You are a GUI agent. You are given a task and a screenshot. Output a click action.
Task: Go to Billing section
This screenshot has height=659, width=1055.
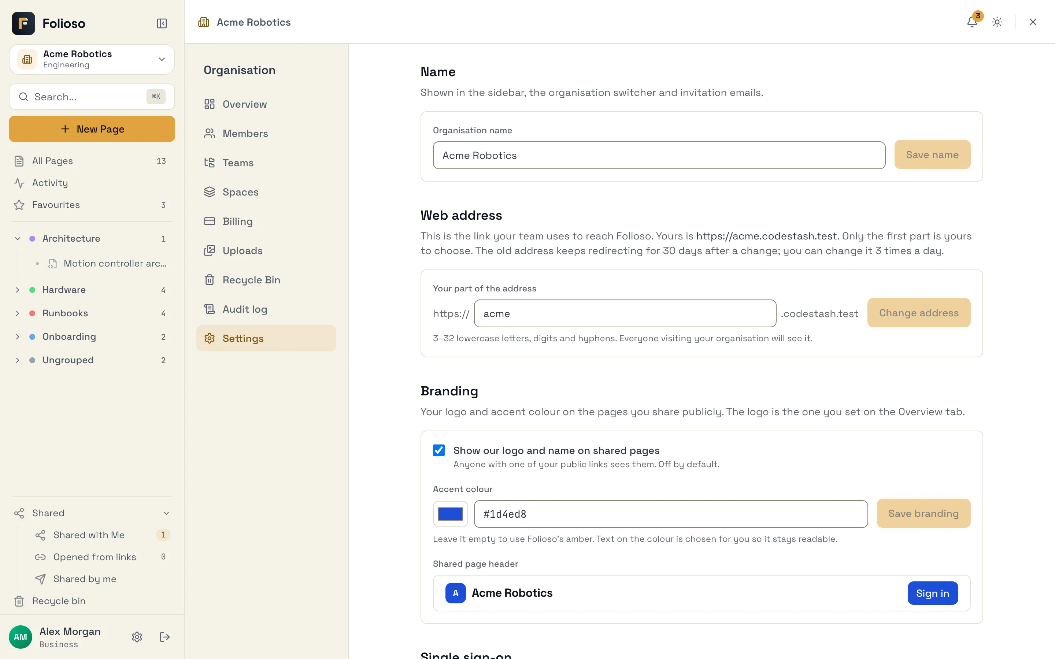tap(266, 221)
